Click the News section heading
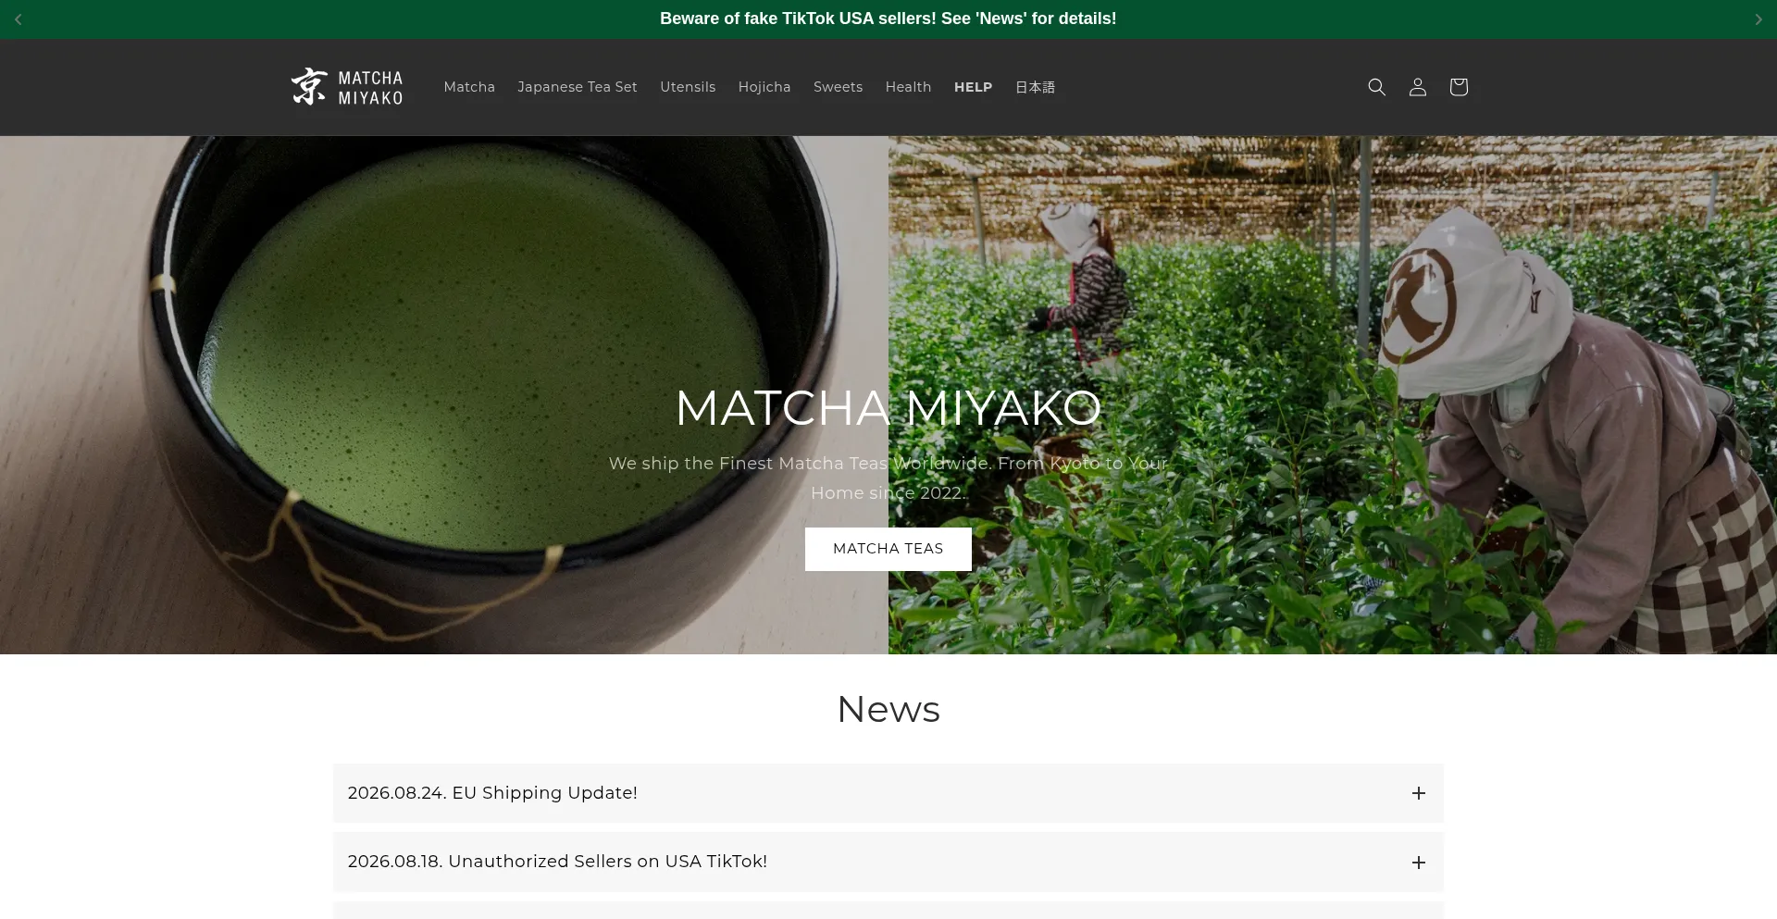Viewport: 1777px width, 919px height. coord(888,710)
